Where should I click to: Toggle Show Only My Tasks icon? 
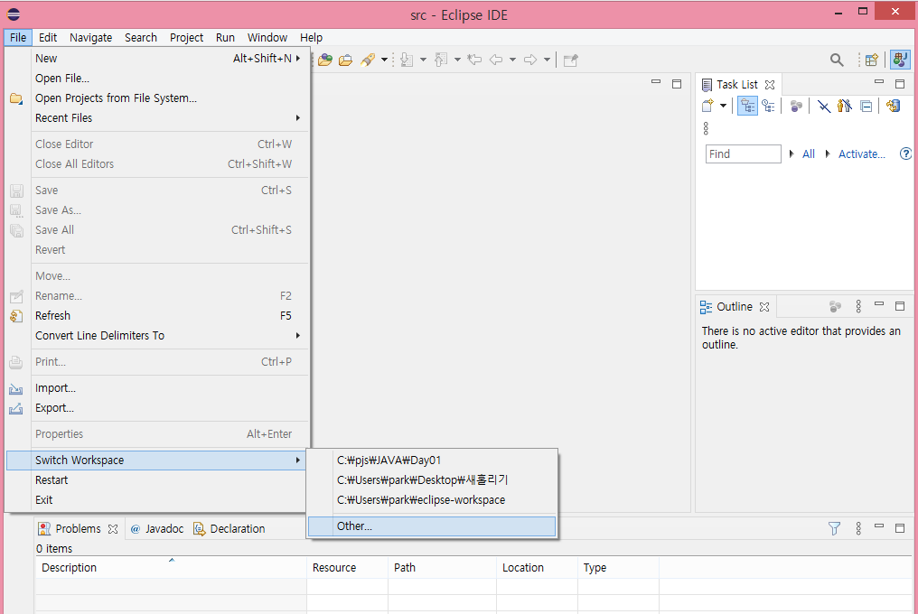point(844,106)
